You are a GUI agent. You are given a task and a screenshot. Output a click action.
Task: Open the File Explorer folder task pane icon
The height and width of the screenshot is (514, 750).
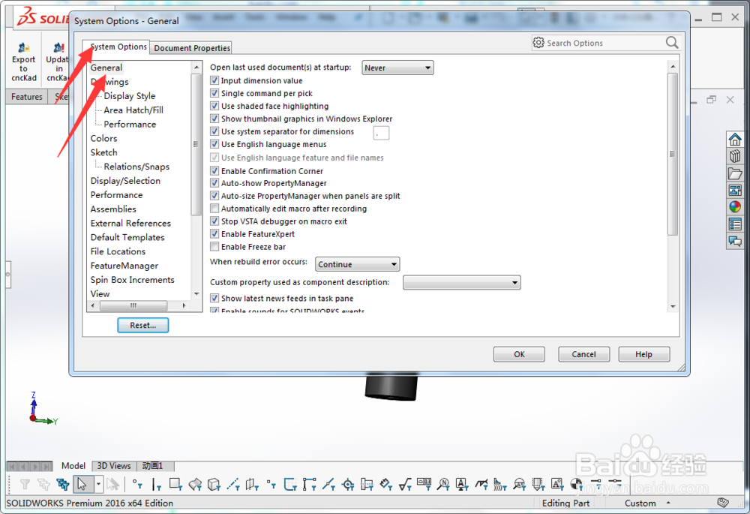click(x=735, y=173)
